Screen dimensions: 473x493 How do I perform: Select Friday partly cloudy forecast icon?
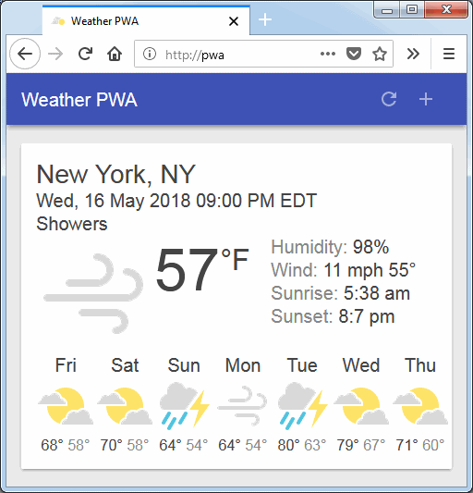pos(66,406)
